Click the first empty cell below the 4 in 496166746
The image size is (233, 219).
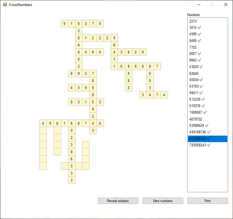tap(43, 130)
